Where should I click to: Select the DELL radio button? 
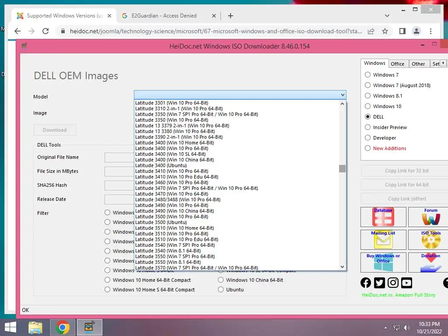coord(367,116)
